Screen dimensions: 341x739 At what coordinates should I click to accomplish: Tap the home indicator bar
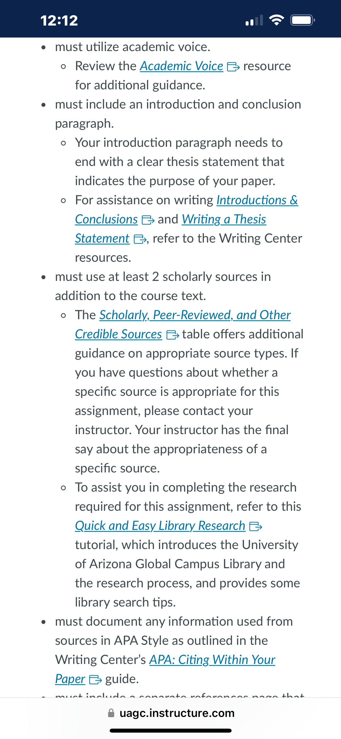(x=171, y=730)
